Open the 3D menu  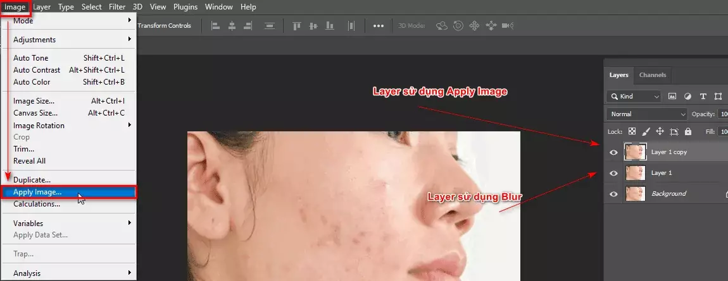pyautogui.click(x=137, y=6)
